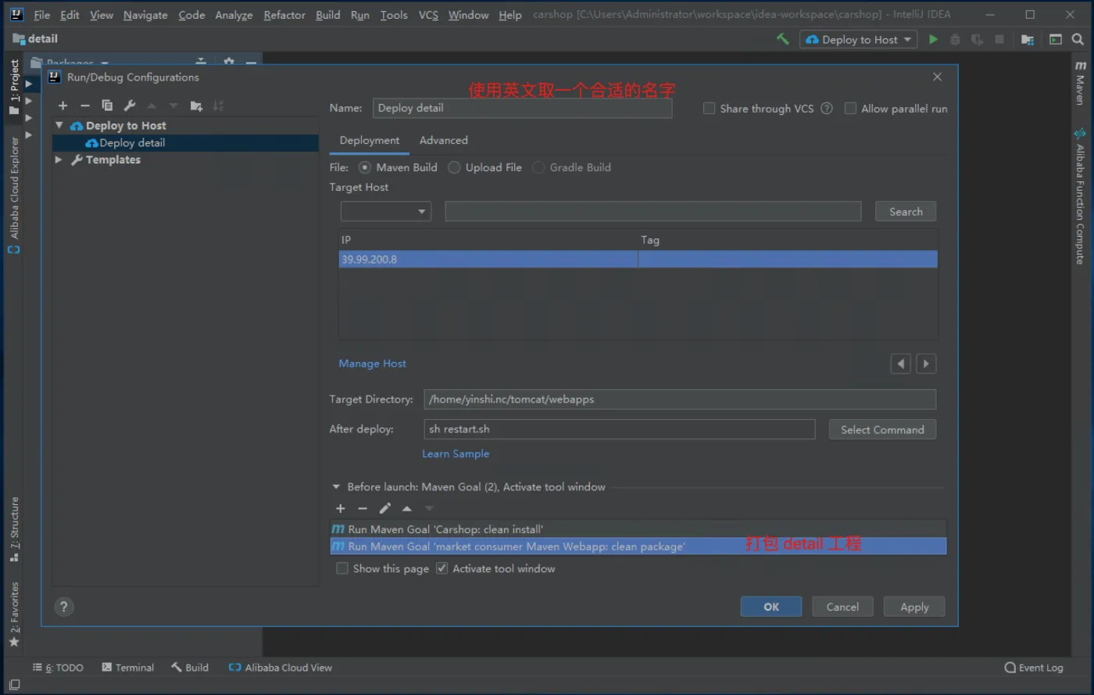Click the Manage Host link
The height and width of the screenshot is (695, 1094).
372,364
